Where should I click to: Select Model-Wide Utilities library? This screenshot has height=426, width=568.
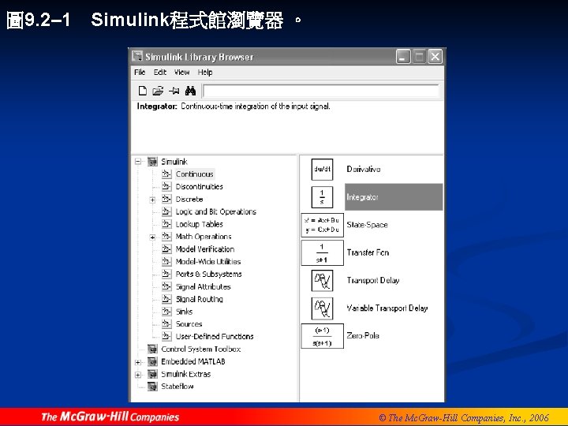click(208, 262)
